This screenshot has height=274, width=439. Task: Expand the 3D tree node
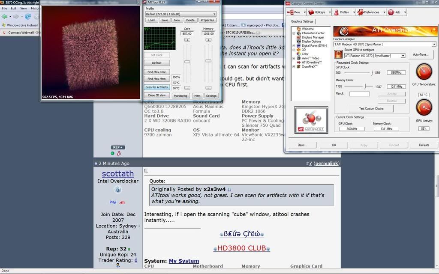pyautogui.click(x=294, y=50)
